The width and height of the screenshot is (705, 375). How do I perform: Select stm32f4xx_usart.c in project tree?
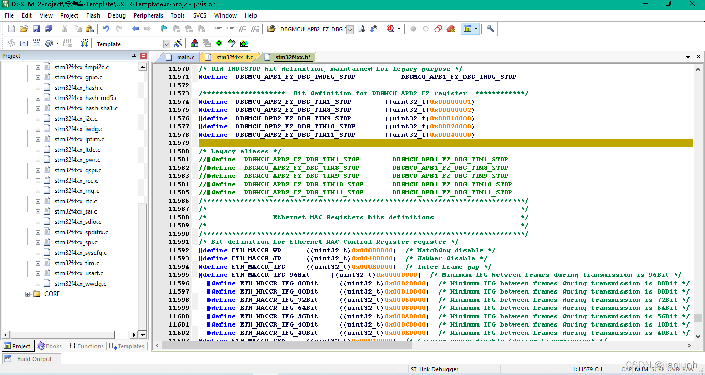click(80, 273)
